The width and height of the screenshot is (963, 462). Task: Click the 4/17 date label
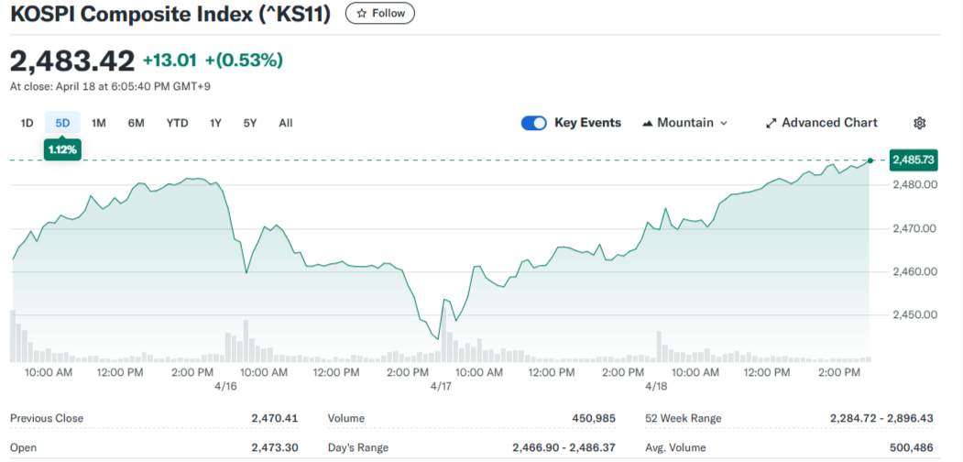pyautogui.click(x=441, y=387)
